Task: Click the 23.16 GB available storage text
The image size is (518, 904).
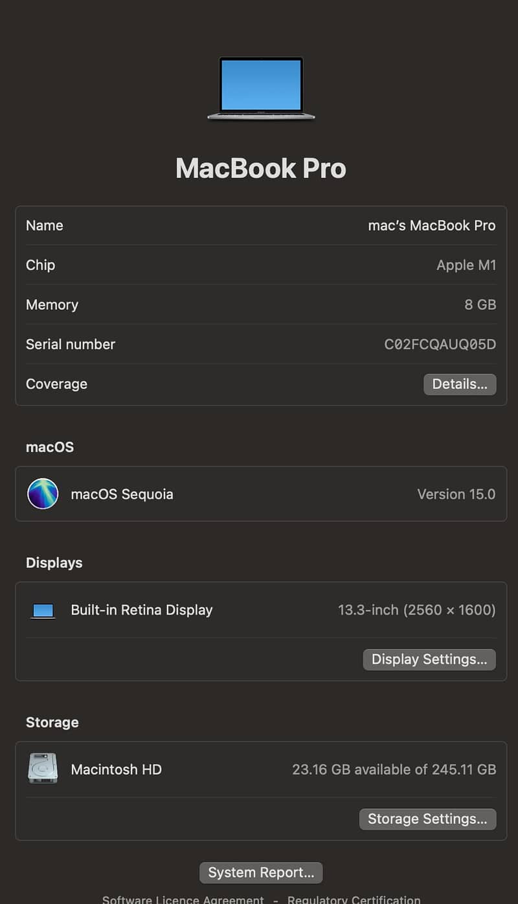Action: click(394, 769)
